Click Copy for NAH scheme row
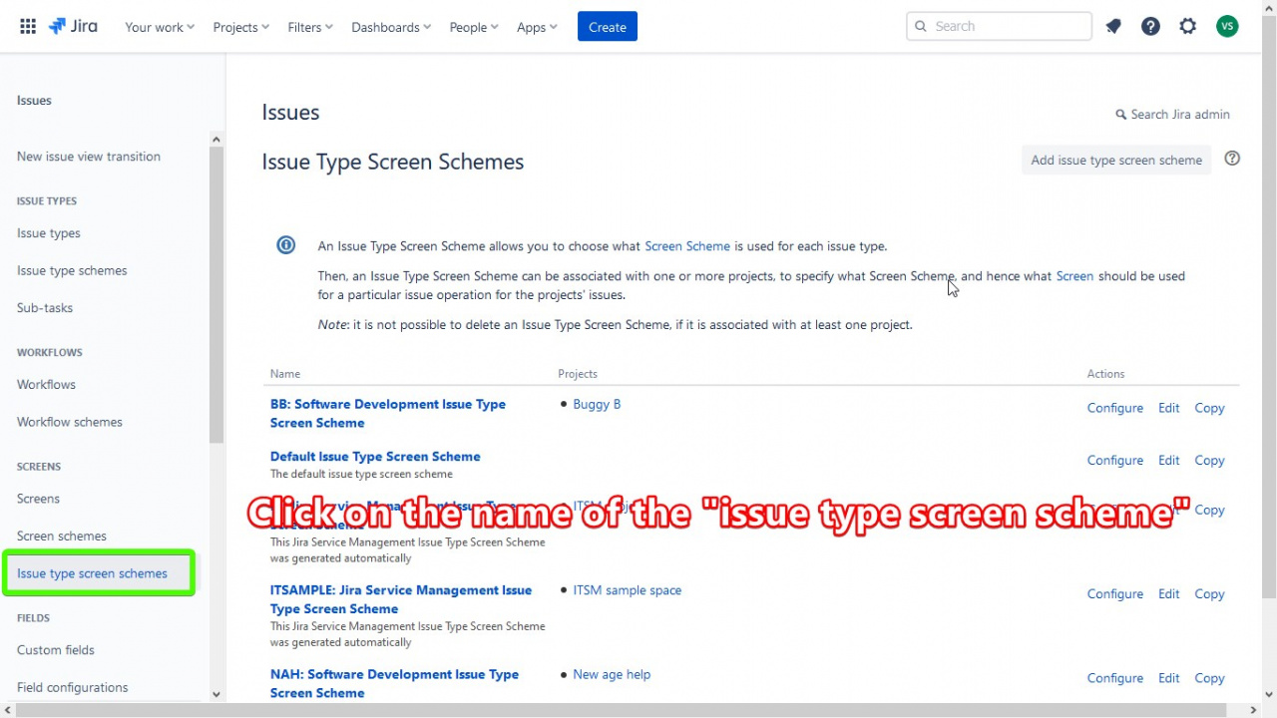Image resolution: width=1277 pixels, height=718 pixels. click(1209, 678)
